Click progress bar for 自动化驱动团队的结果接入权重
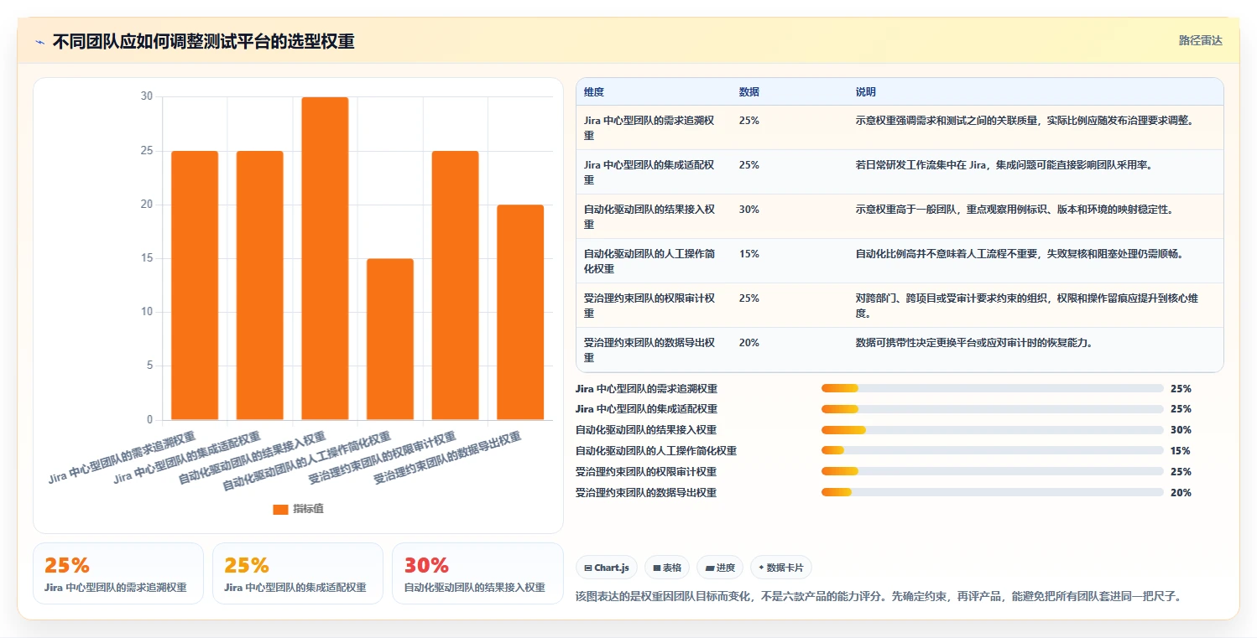Viewport: 1257px width, 638px height. pos(993,430)
